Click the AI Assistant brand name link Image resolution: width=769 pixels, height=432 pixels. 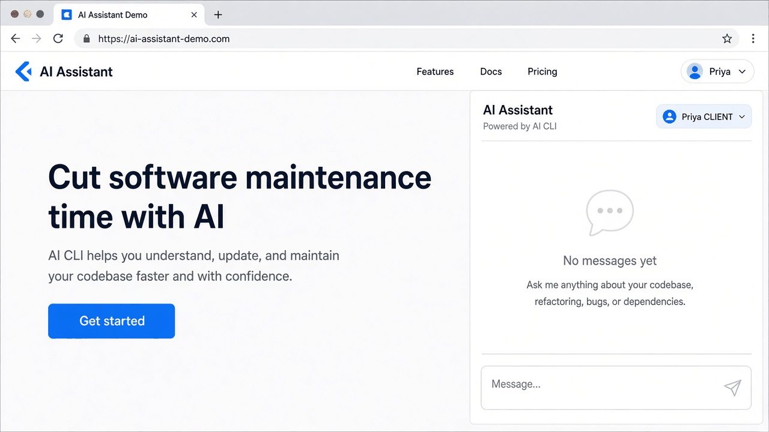76,71
